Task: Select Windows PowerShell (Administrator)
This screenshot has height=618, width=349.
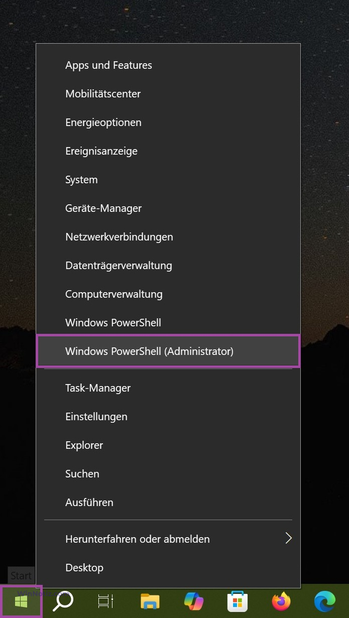Action: point(168,351)
